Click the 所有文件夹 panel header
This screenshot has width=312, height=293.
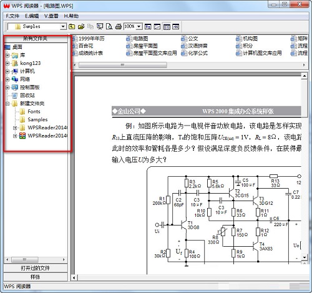[36, 39]
